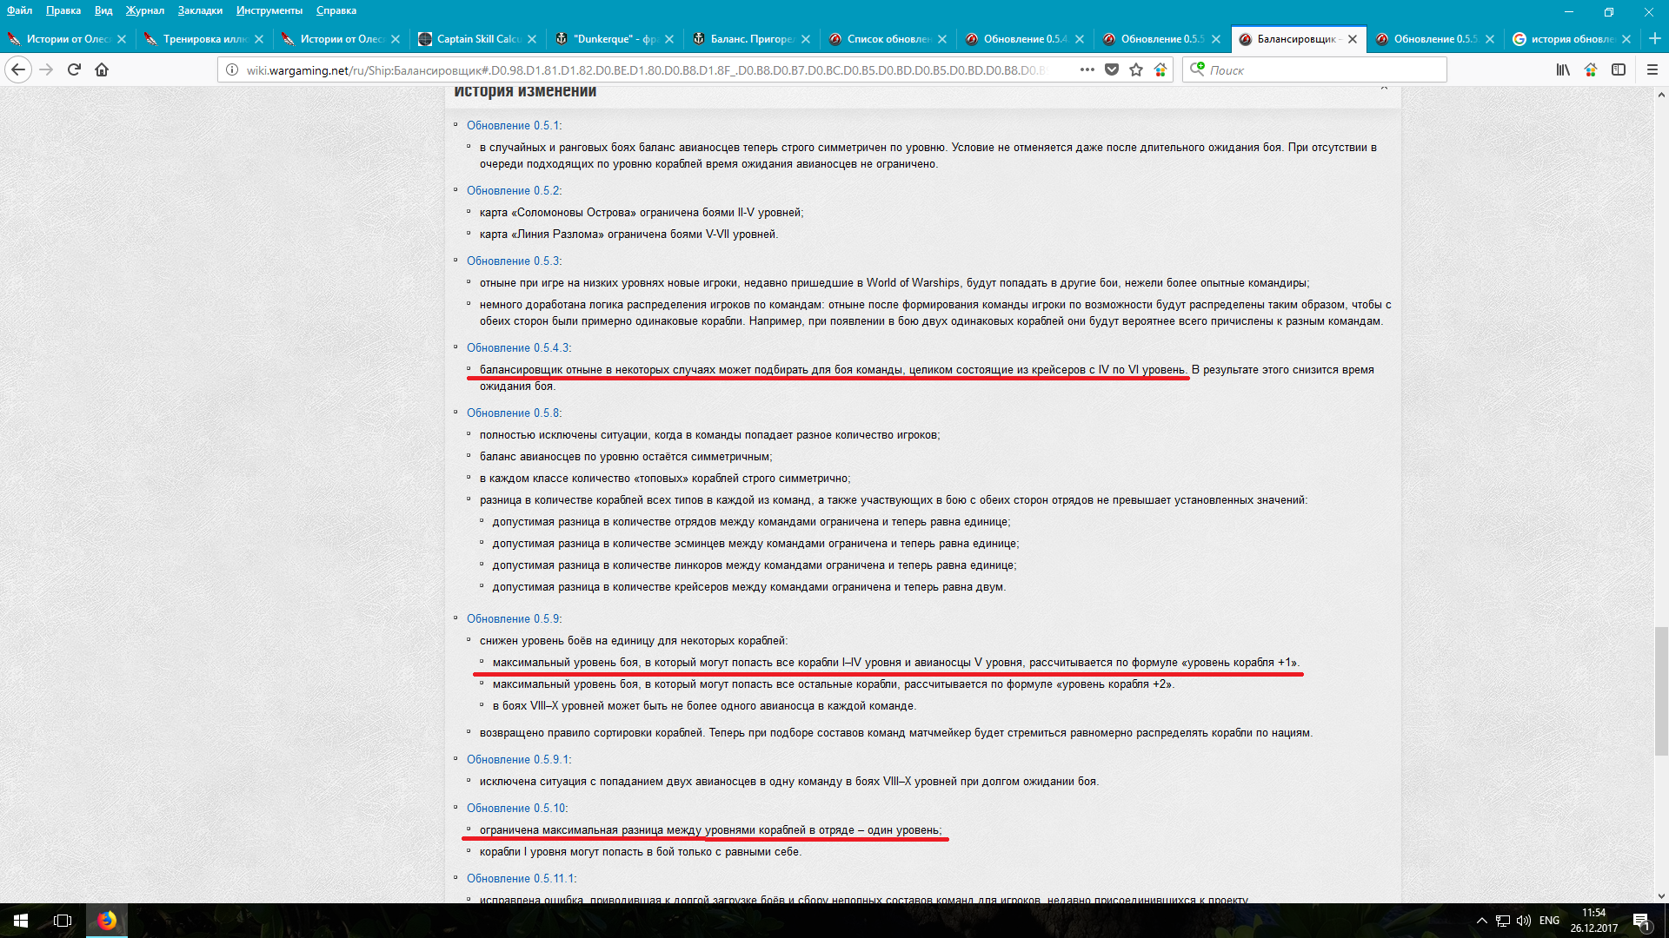Save page to Pocket
Screen dimensions: 1669x938
coord(1112,69)
